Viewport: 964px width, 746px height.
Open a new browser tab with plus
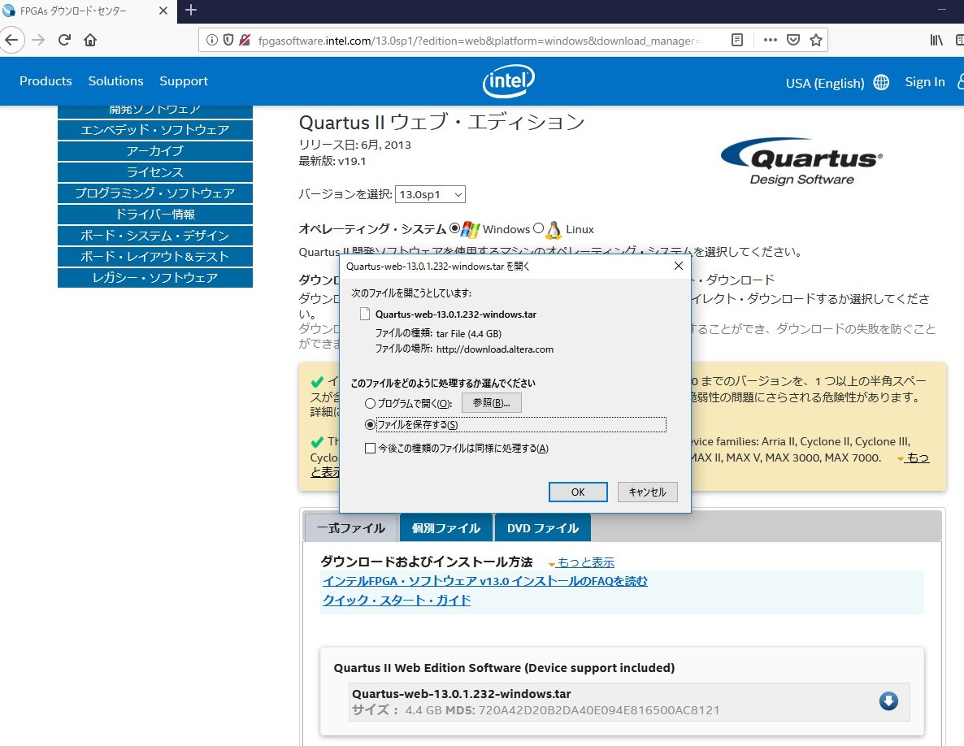190,11
